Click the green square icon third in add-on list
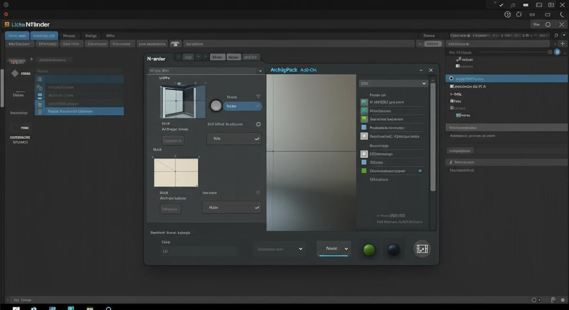 click(364, 119)
